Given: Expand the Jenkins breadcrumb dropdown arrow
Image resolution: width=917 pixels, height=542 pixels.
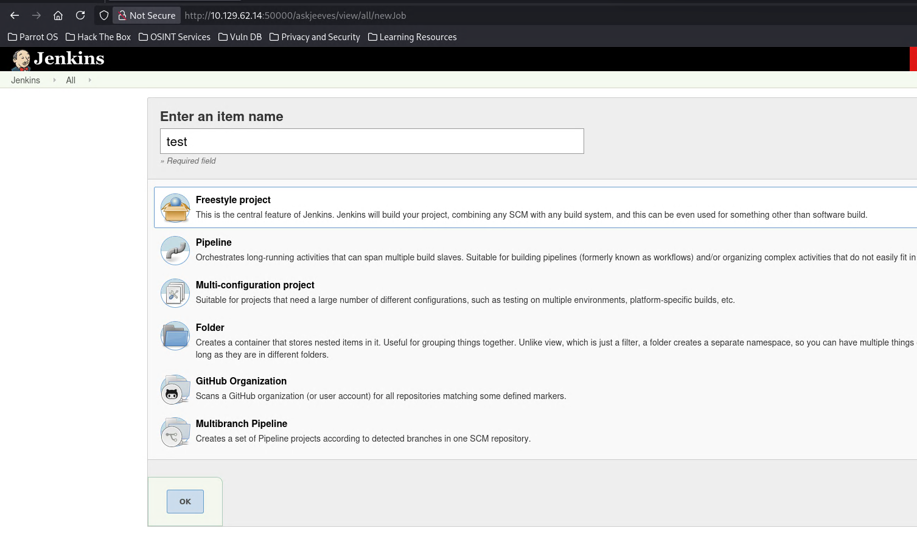Looking at the screenshot, I should click(54, 80).
